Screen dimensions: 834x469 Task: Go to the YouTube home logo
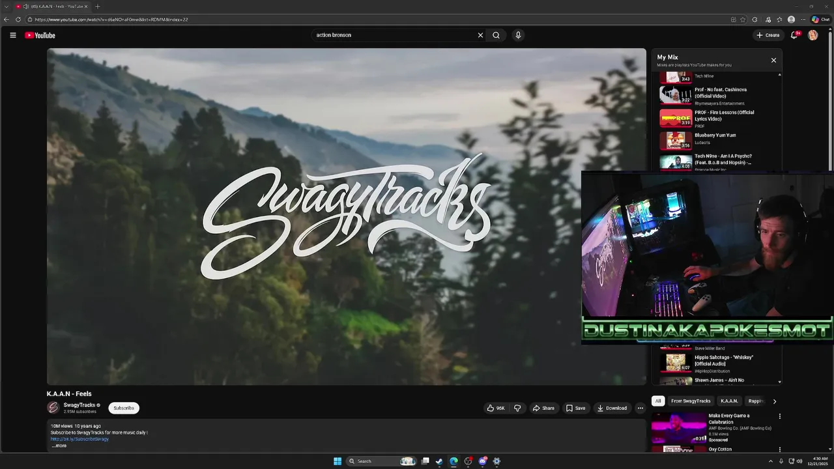coord(40,35)
